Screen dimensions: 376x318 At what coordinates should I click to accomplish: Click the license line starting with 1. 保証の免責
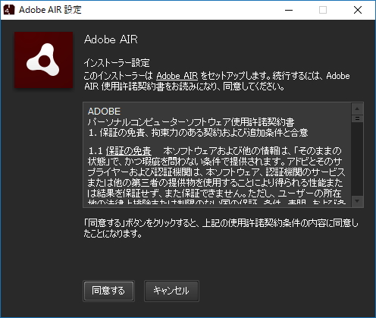tap(198, 133)
